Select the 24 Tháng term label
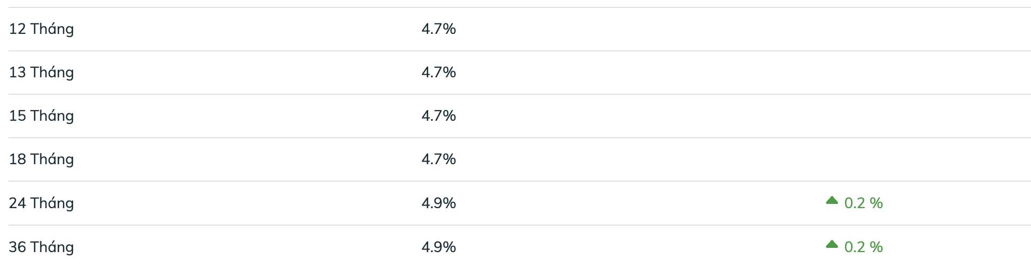This screenshot has width=1031, height=268. [41, 203]
